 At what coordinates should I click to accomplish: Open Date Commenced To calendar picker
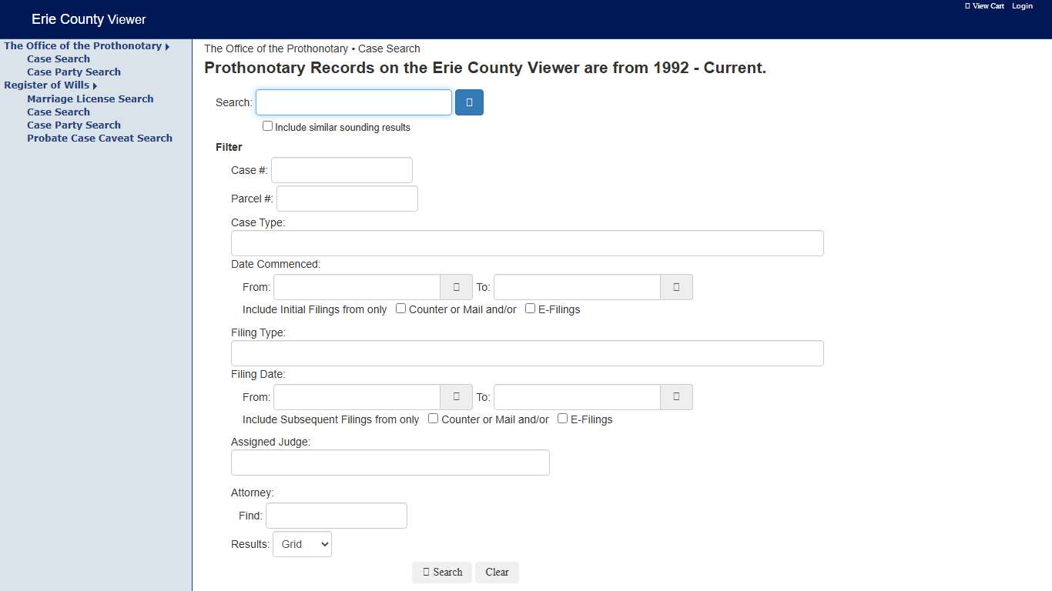[676, 287]
